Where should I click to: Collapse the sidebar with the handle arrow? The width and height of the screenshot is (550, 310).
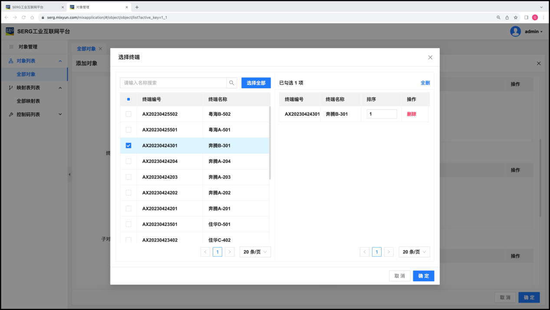69,175
